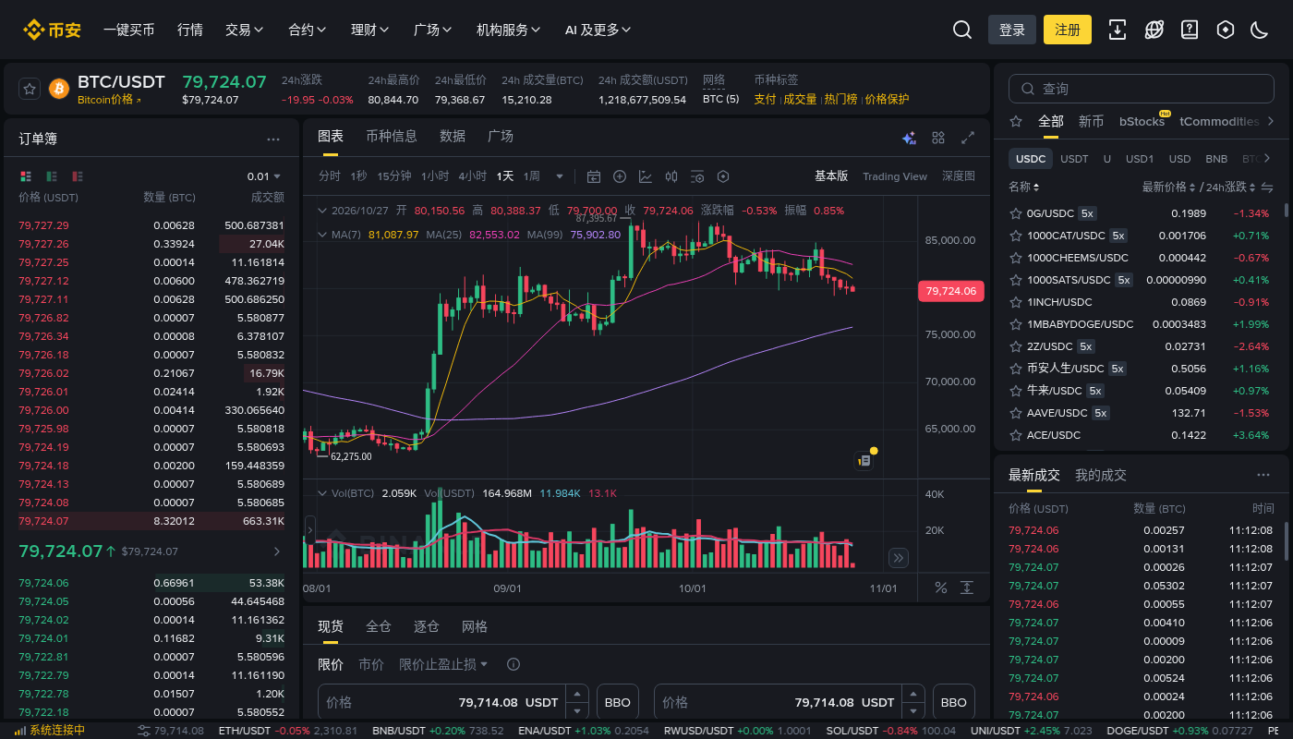Screen dimensions: 1293x739
Task: Collapse the OHLC legend chevron on chart
Action: pos(323,211)
